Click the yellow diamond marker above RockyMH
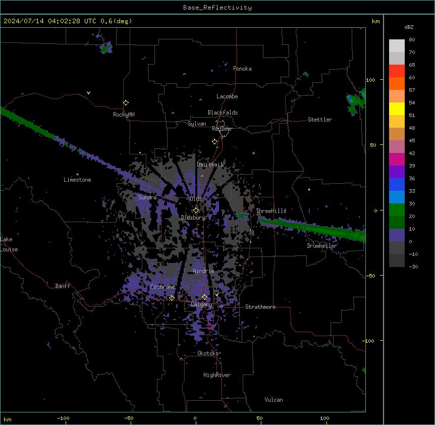The width and height of the screenshot is (435, 425). 126,103
